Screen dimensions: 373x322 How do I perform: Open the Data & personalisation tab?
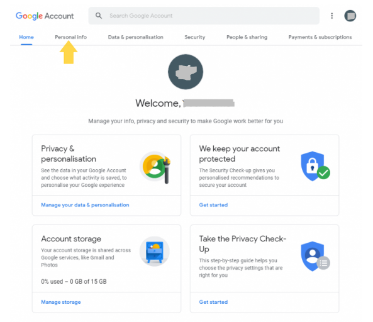click(x=136, y=37)
